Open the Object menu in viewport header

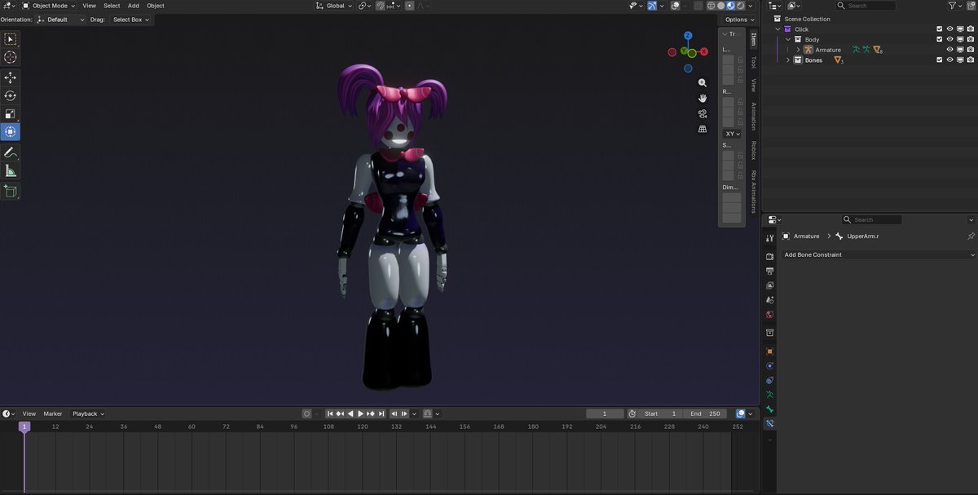click(156, 6)
